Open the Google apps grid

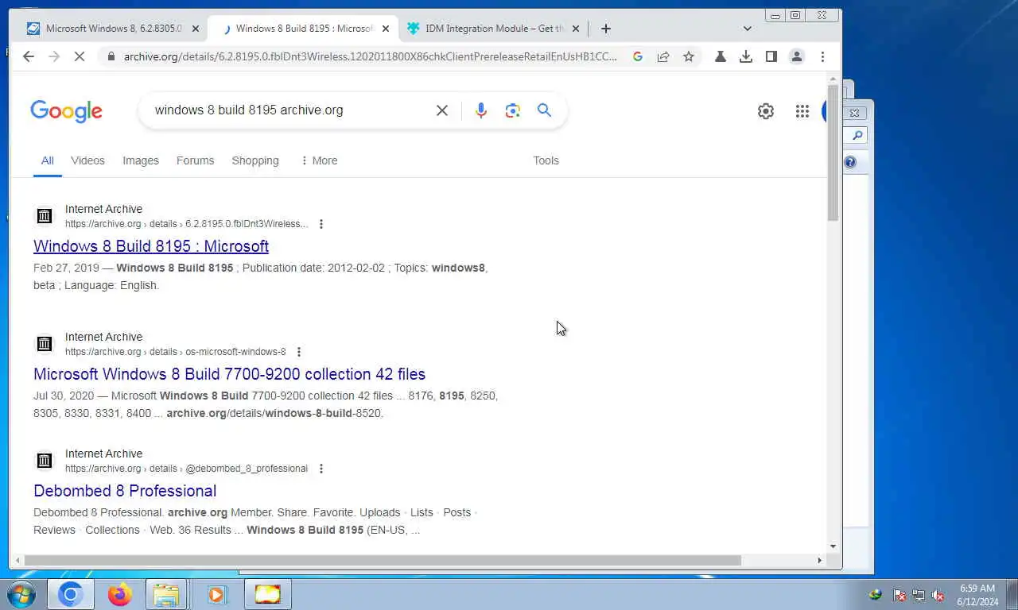click(802, 111)
